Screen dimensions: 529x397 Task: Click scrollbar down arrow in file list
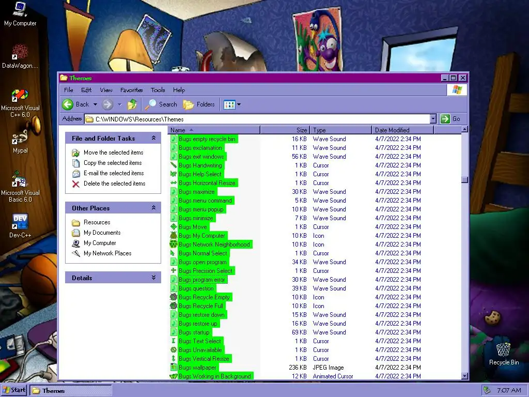pyautogui.click(x=464, y=376)
